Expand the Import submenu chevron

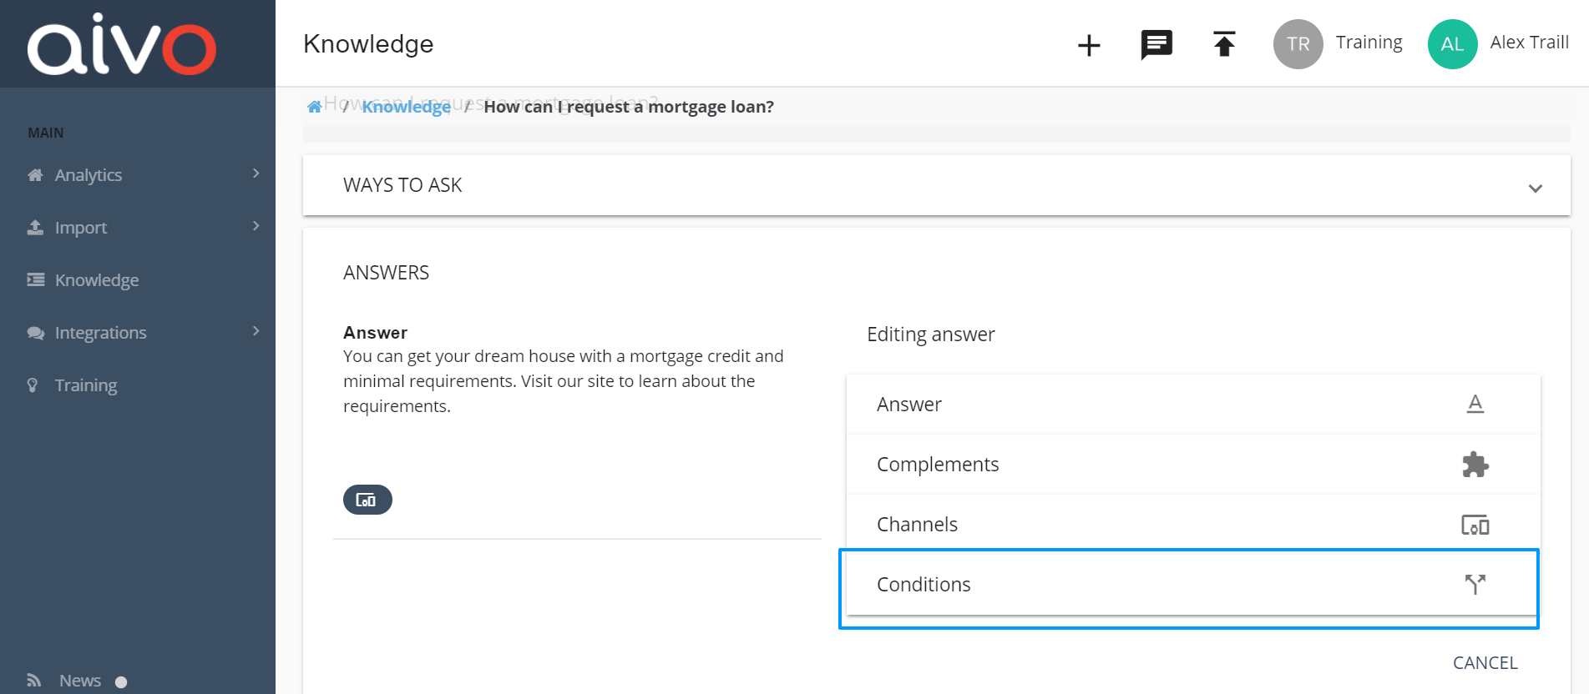coord(256,226)
